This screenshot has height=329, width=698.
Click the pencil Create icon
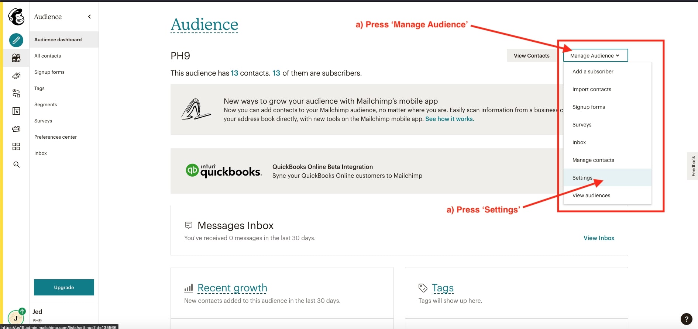pos(16,40)
